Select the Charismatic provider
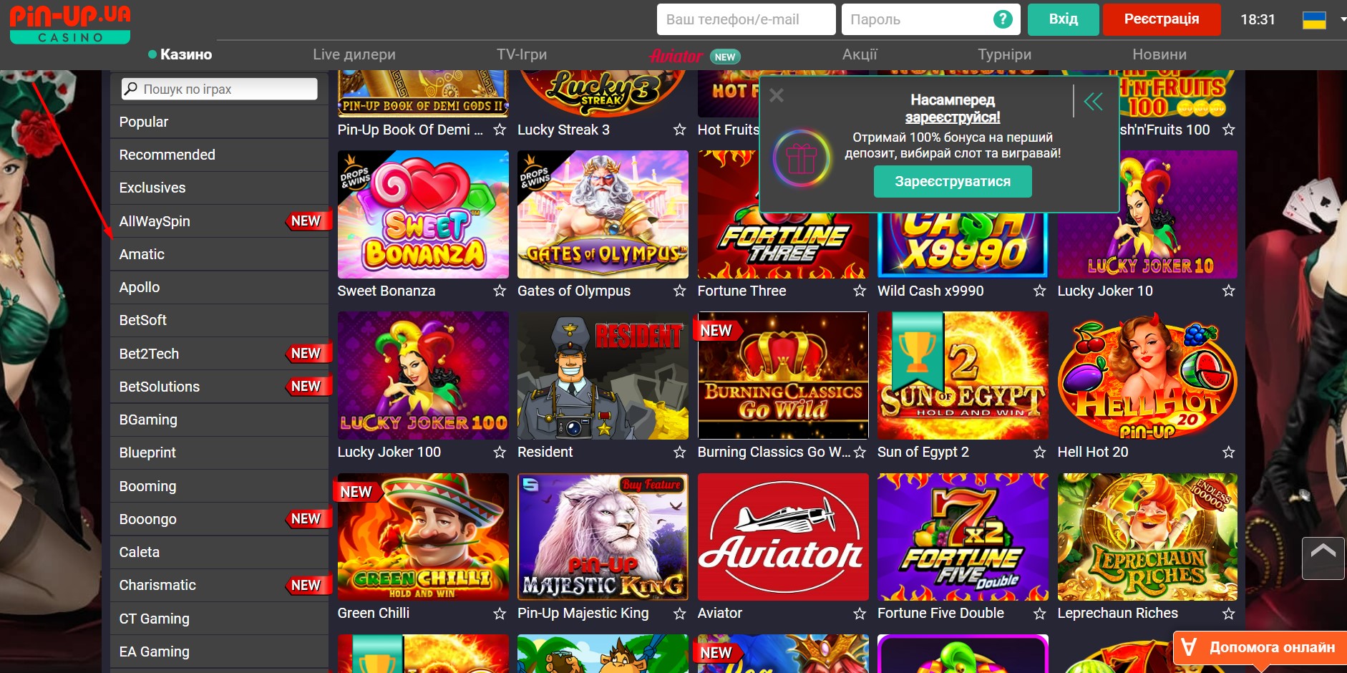Image resolution: width=1347 pixels, height=673 pixels. pyautogui.click(x=220, y=585)
